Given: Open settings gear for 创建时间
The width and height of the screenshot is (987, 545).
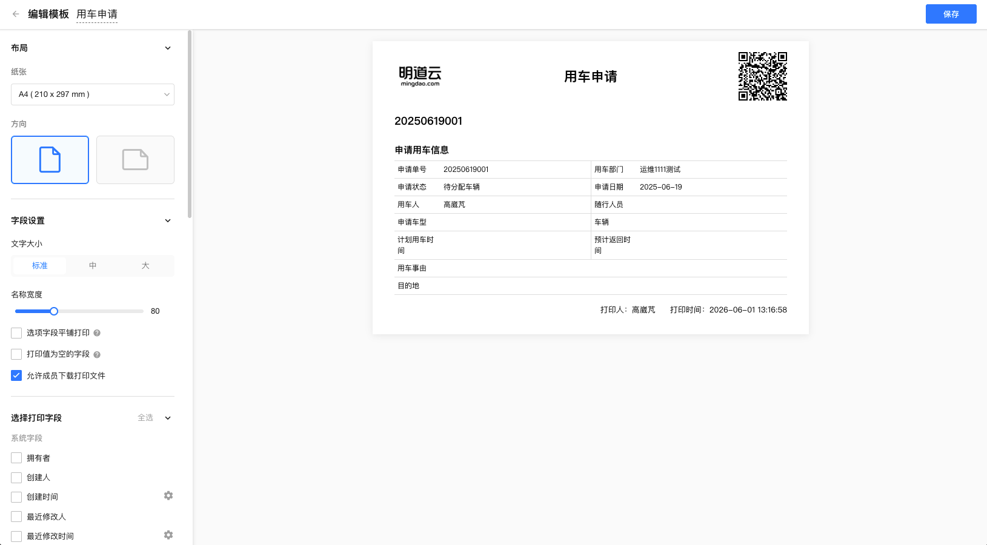Looking at the screenshot, I should pos(168,495).
